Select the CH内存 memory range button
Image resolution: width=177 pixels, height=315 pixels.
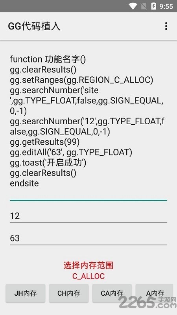click(x=69, y=293)
